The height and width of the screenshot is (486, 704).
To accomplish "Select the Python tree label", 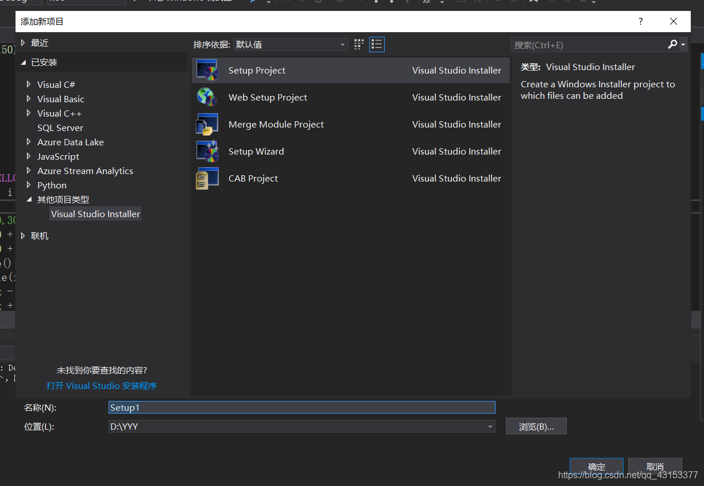I will click(x=52, y=185).
